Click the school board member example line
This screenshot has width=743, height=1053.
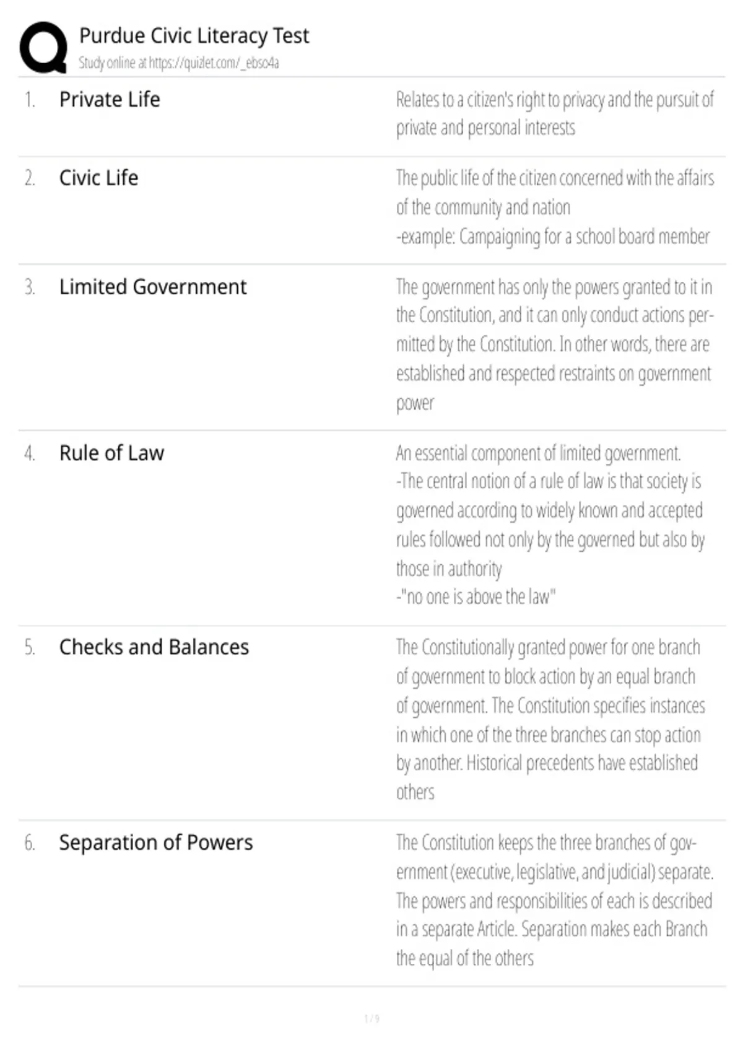[x=553, y=237]
